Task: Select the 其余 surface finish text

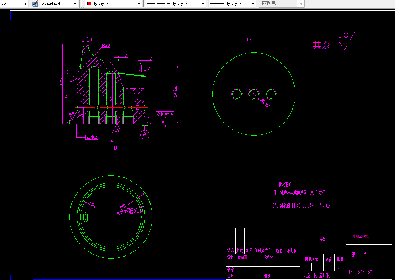Action: point(321,45)
